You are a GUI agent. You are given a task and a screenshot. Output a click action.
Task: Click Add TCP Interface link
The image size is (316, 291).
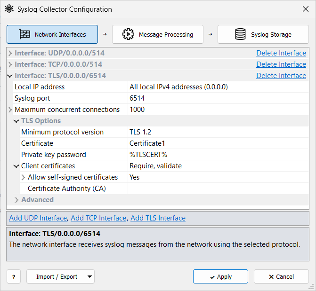point(98,218)
